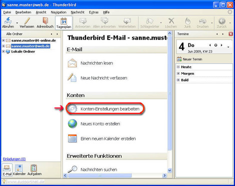Image resolution: width=235 pixels, height=186 pixels.
Task: Expand the Lokale Ordner tree node
Action: (x=3, y=51)
